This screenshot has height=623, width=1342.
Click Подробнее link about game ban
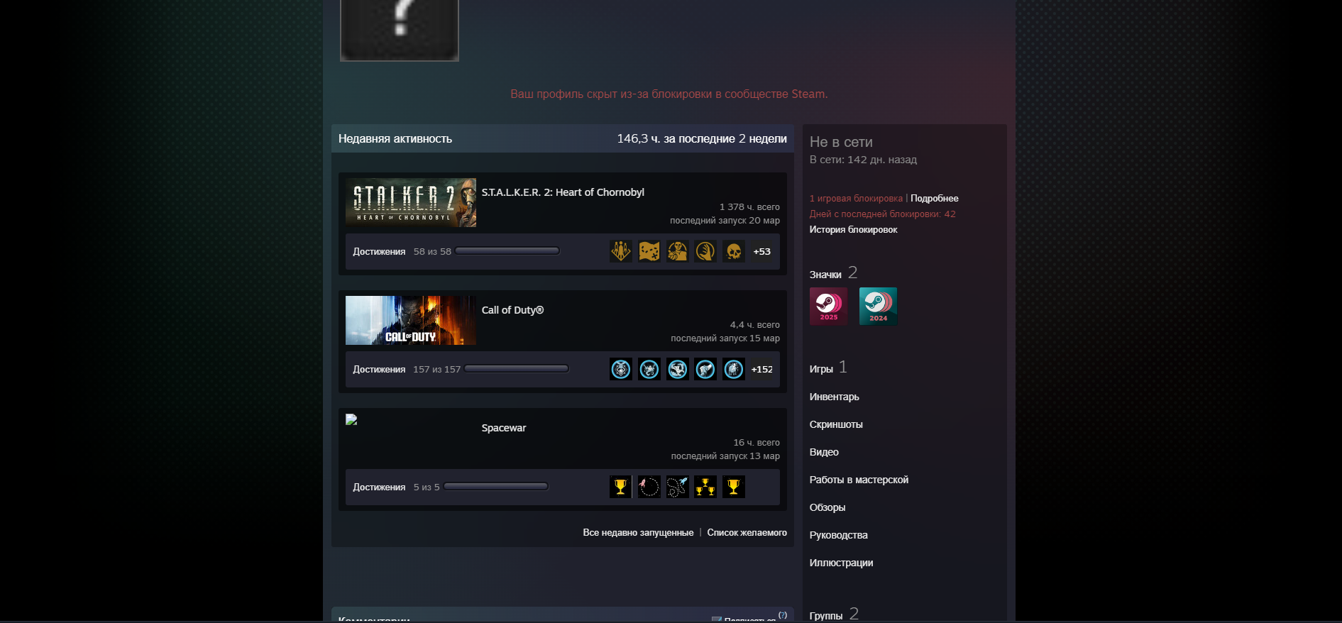935,199
